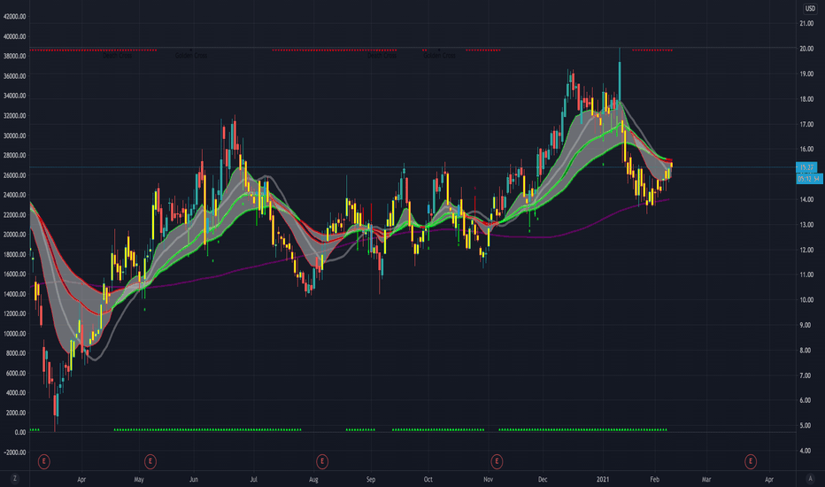Open the earnings marker above the Aug label
Screen dimensions: 825x487
[x=322, y=461]
